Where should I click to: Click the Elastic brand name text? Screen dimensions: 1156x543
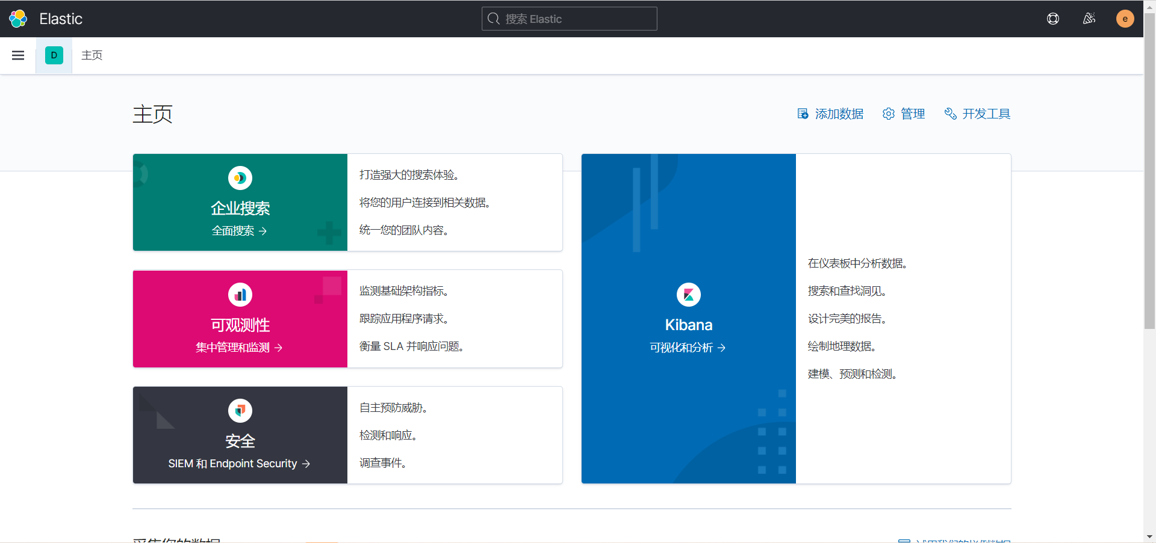pos(61,19)
